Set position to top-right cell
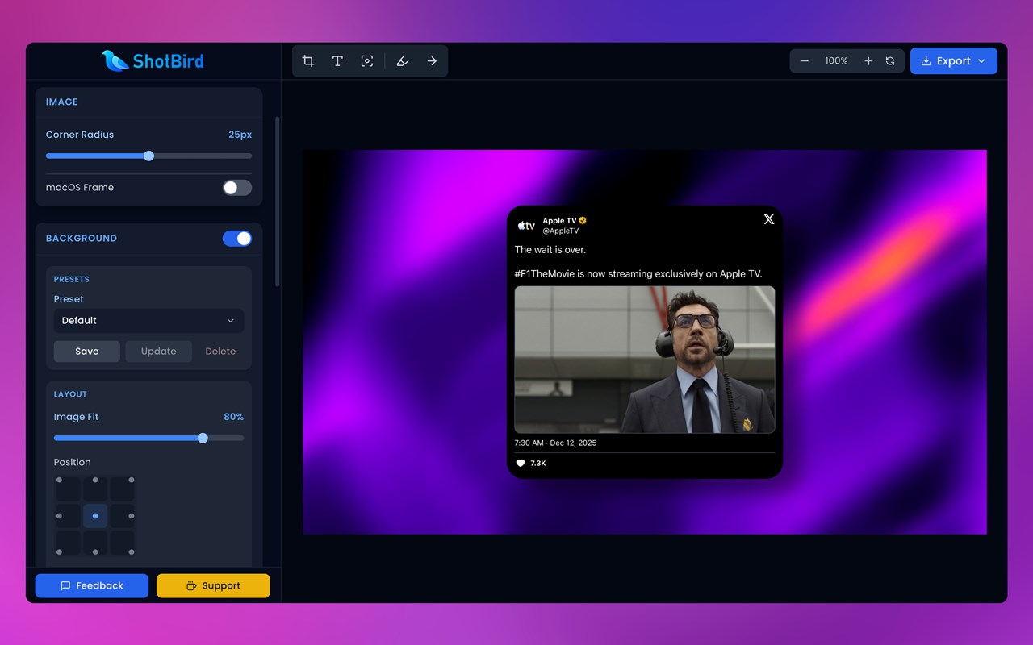 tap(123, 489)
